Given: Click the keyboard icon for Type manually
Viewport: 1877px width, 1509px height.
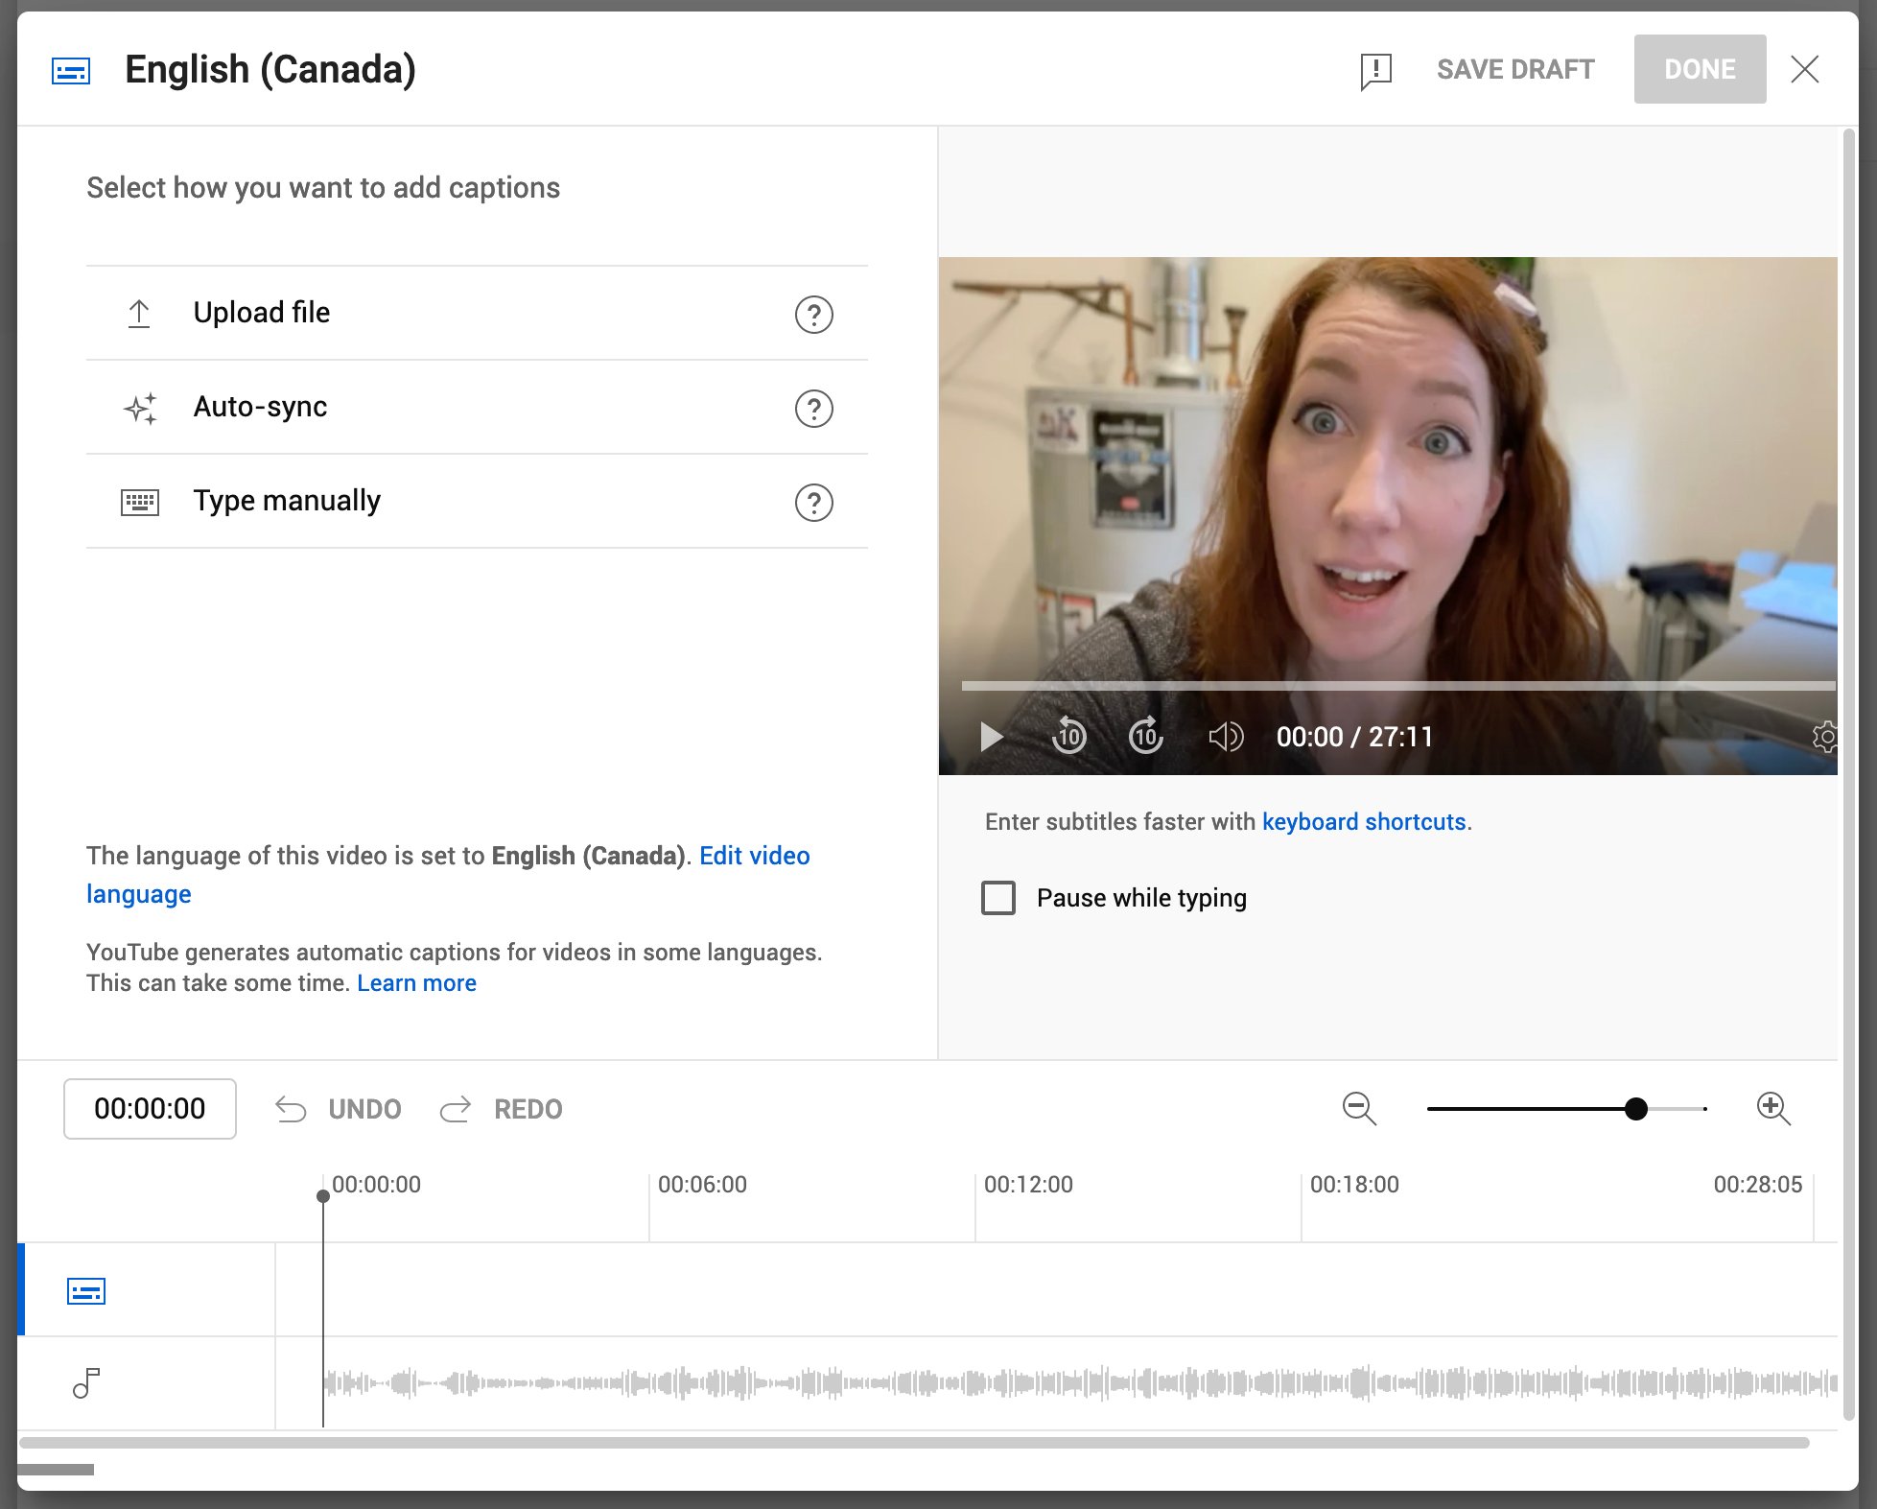Looking at the screenshot, I should (x=140, y=502).
